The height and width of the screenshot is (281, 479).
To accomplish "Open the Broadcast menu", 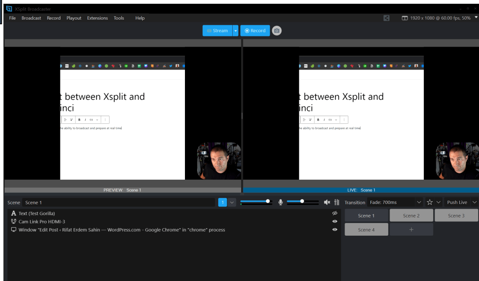I will pos(31,18).
